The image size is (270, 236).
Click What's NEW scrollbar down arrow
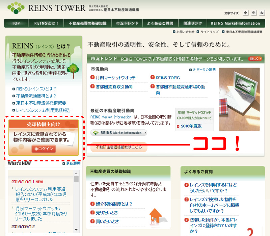click(x=76, y=230)
